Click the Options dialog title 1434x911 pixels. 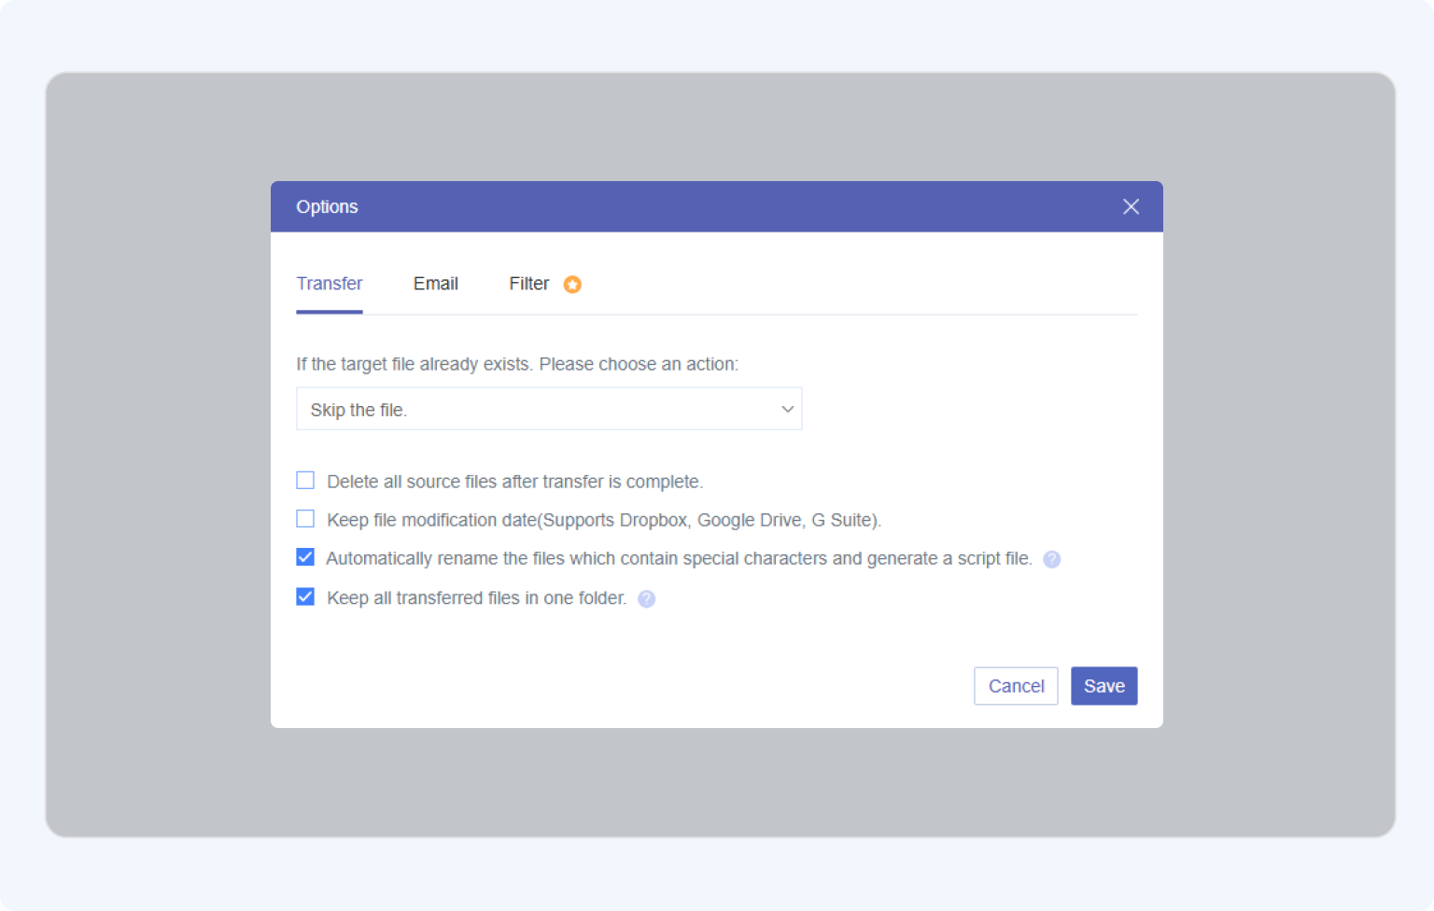[327, 206]
